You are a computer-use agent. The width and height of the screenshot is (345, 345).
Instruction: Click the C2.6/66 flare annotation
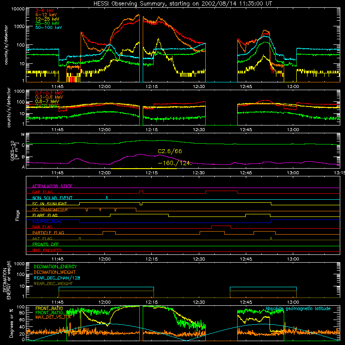pos(170,151)
